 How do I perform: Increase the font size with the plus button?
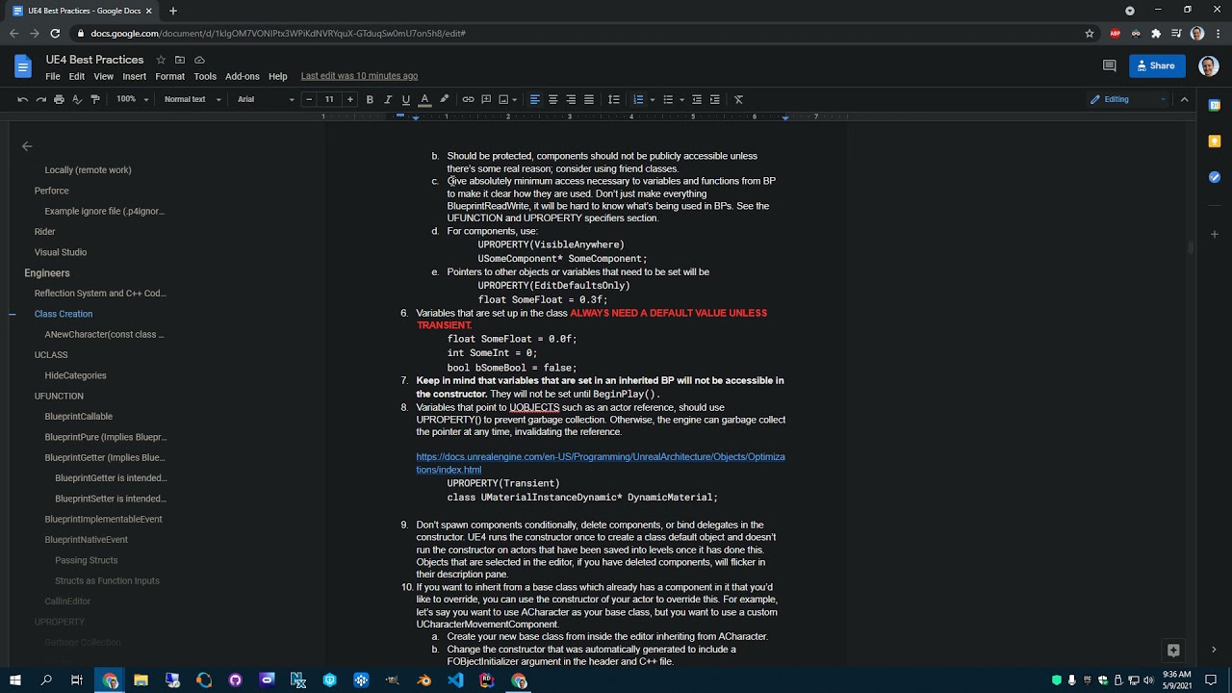click(349, 99)
